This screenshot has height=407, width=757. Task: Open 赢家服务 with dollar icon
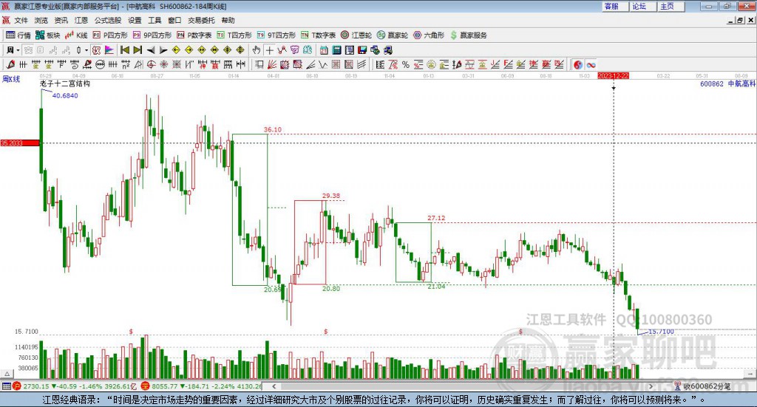pos(468,35)
